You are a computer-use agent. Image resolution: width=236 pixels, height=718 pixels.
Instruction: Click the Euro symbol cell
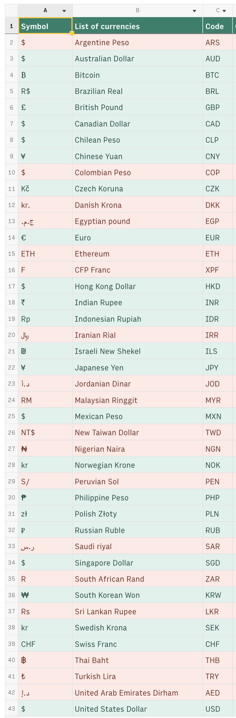(45, 237)
